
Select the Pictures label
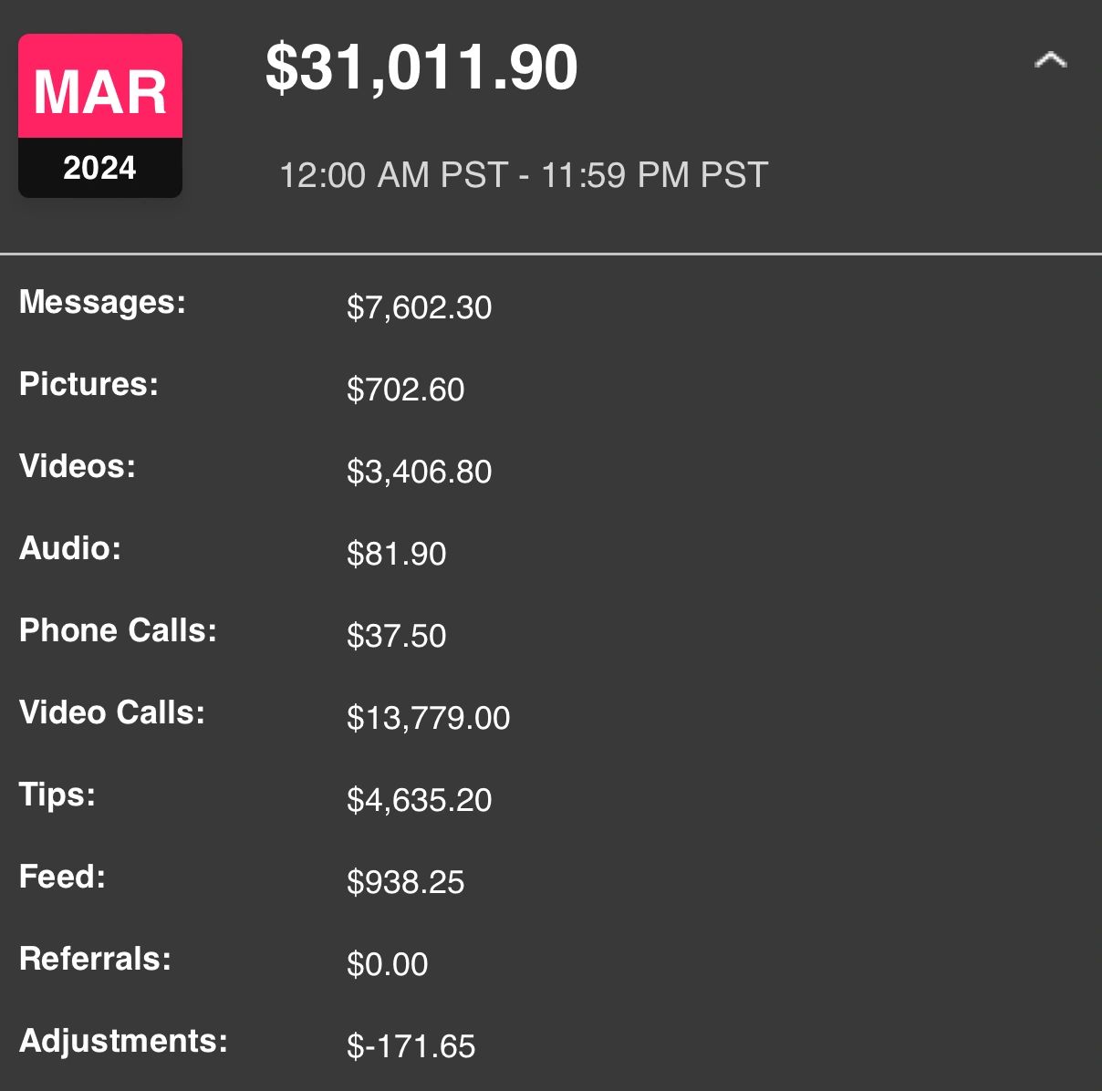(88, 384)
